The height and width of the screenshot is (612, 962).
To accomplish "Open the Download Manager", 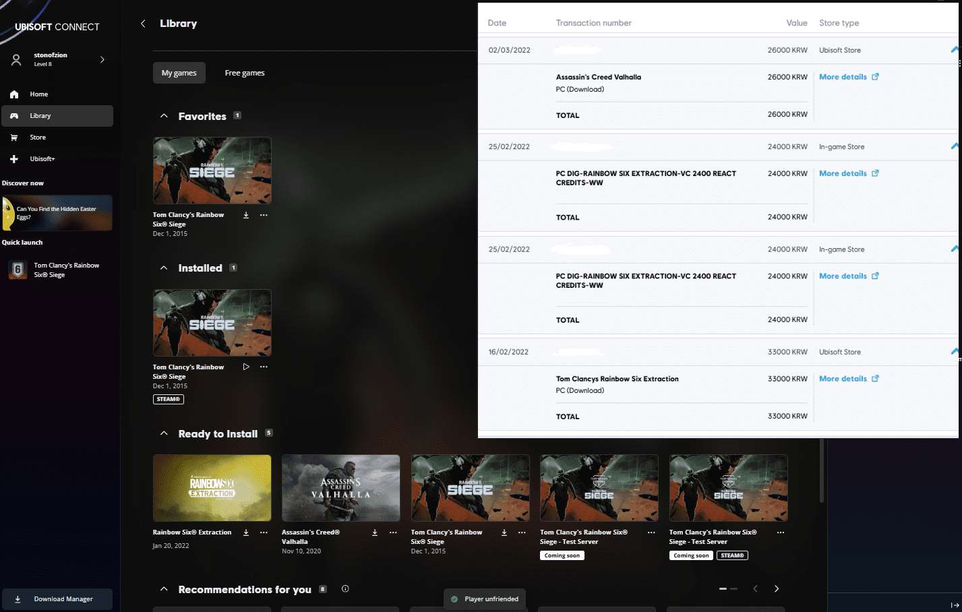I will (57, 599).
